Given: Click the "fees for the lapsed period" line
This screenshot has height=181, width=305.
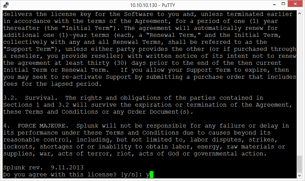Looking at the screenshot, I should (x=52, y=84).
